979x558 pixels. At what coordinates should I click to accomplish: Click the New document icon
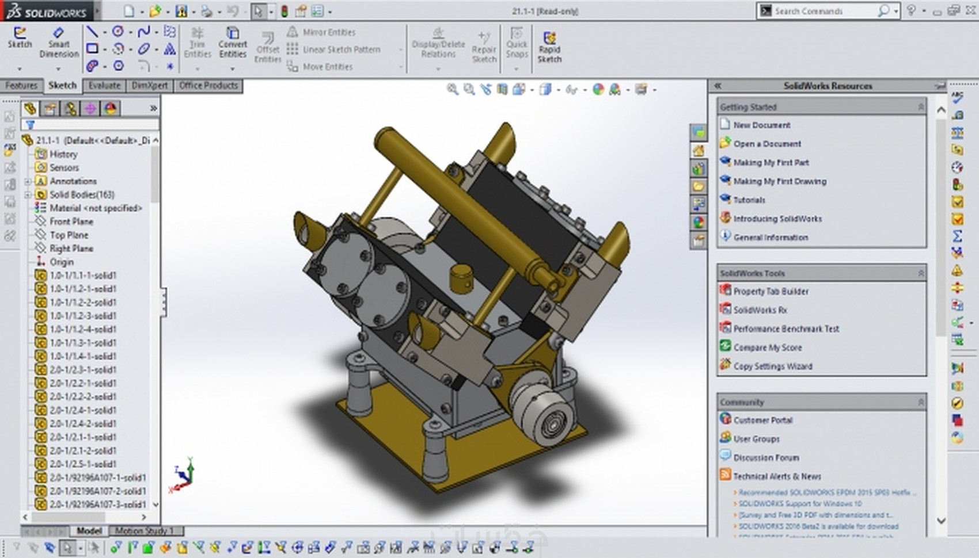point(129,11)
